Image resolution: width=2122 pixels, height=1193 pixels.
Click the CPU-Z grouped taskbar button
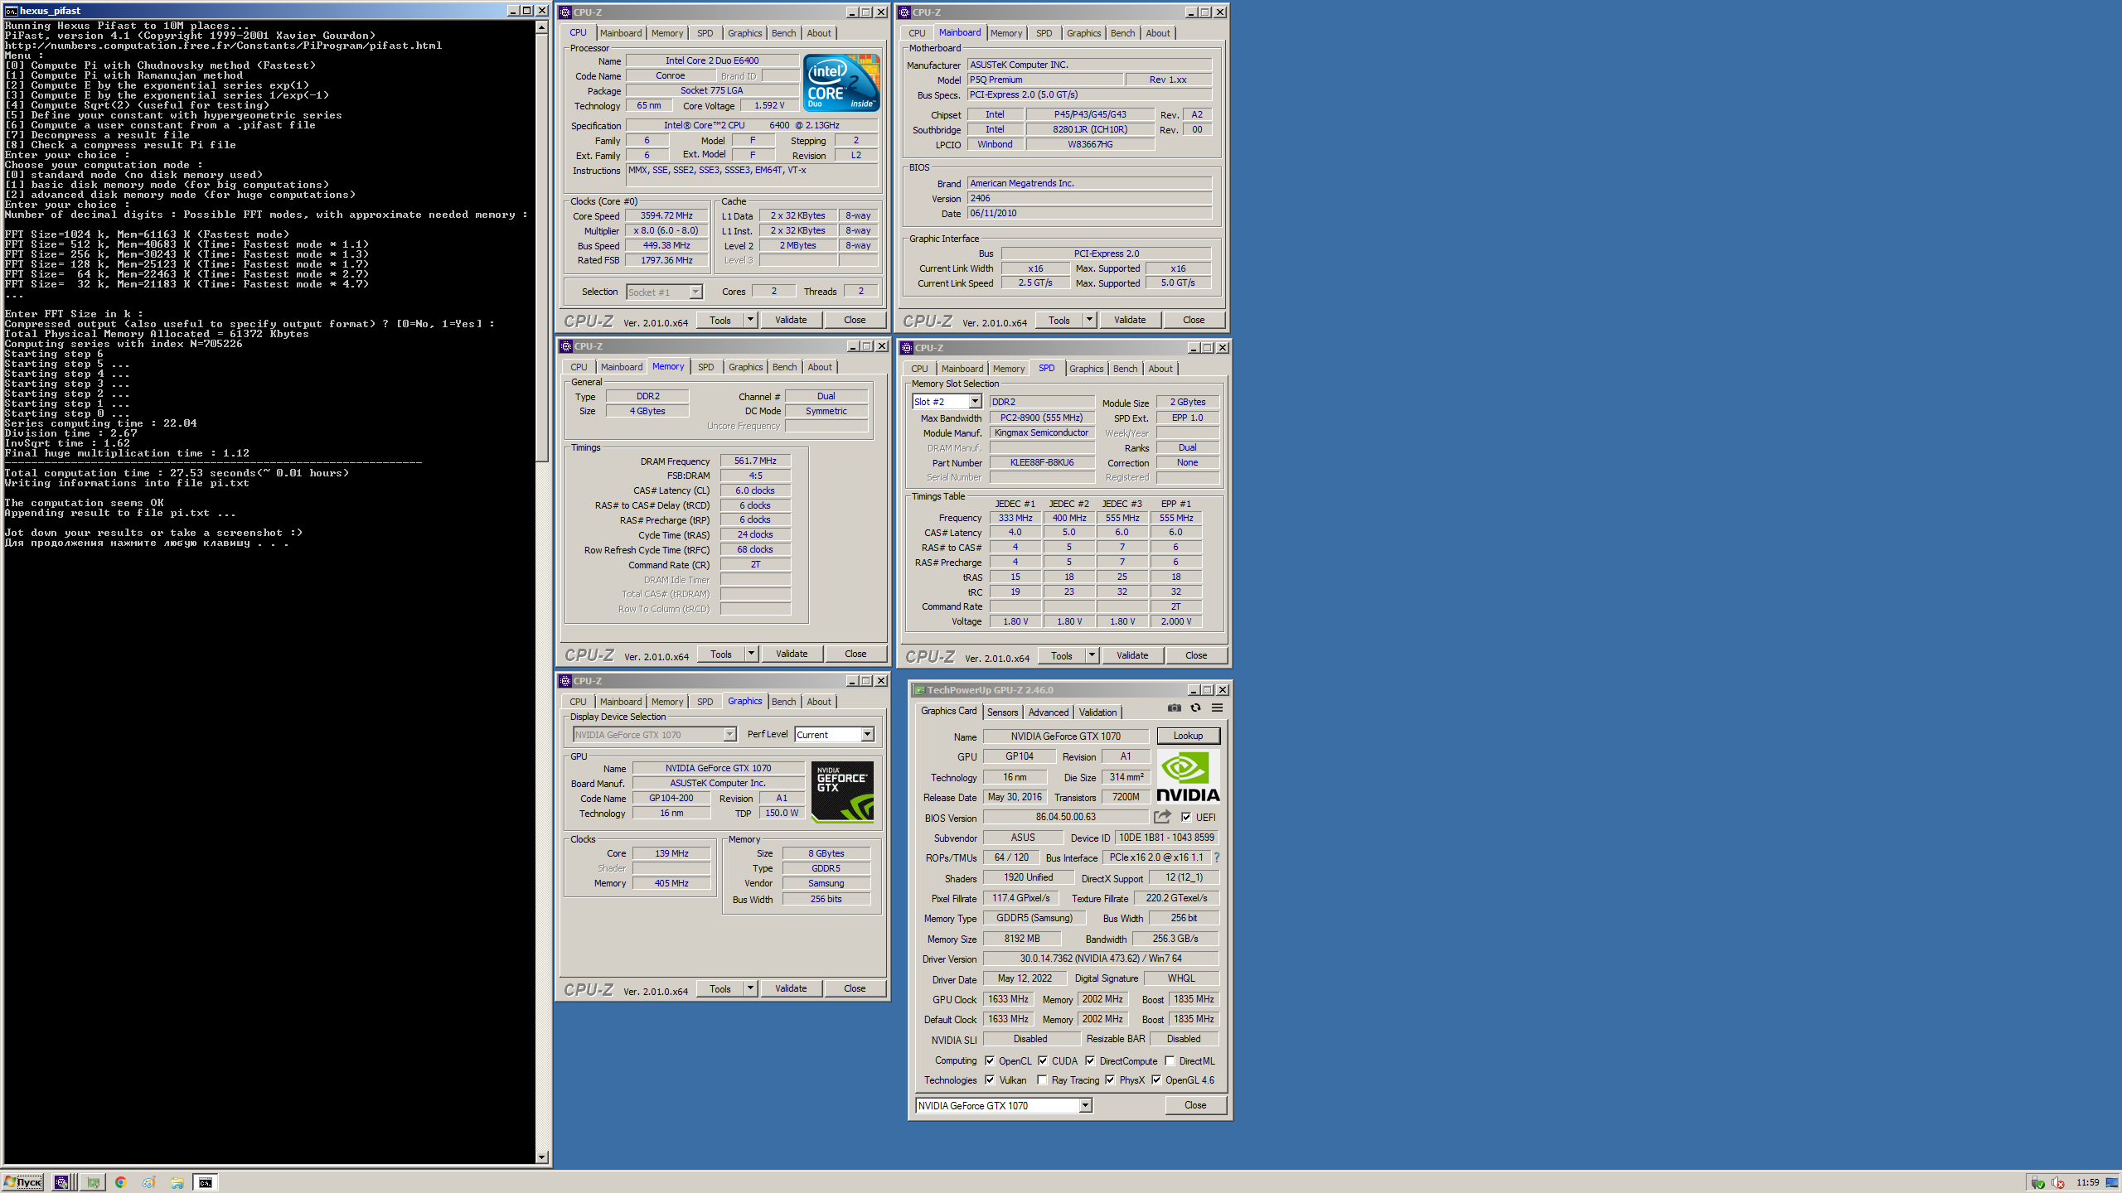pos(65,1182)
